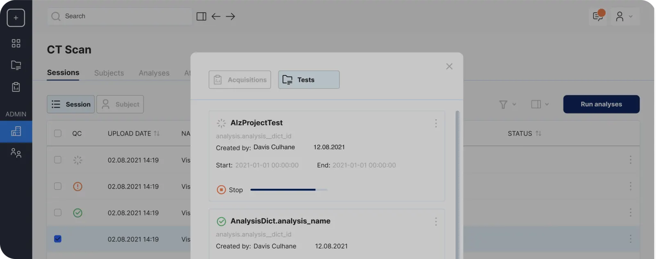
Task: Switch to the Subjects tab
Action: [109, 73]
